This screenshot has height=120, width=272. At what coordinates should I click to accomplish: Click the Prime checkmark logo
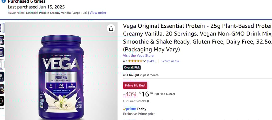[130, 109]
